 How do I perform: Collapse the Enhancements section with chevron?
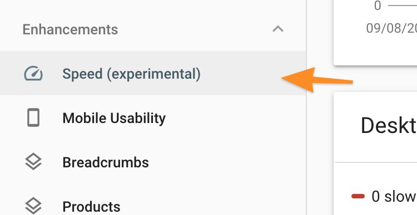pyautogui.click(x=278, y=29)
